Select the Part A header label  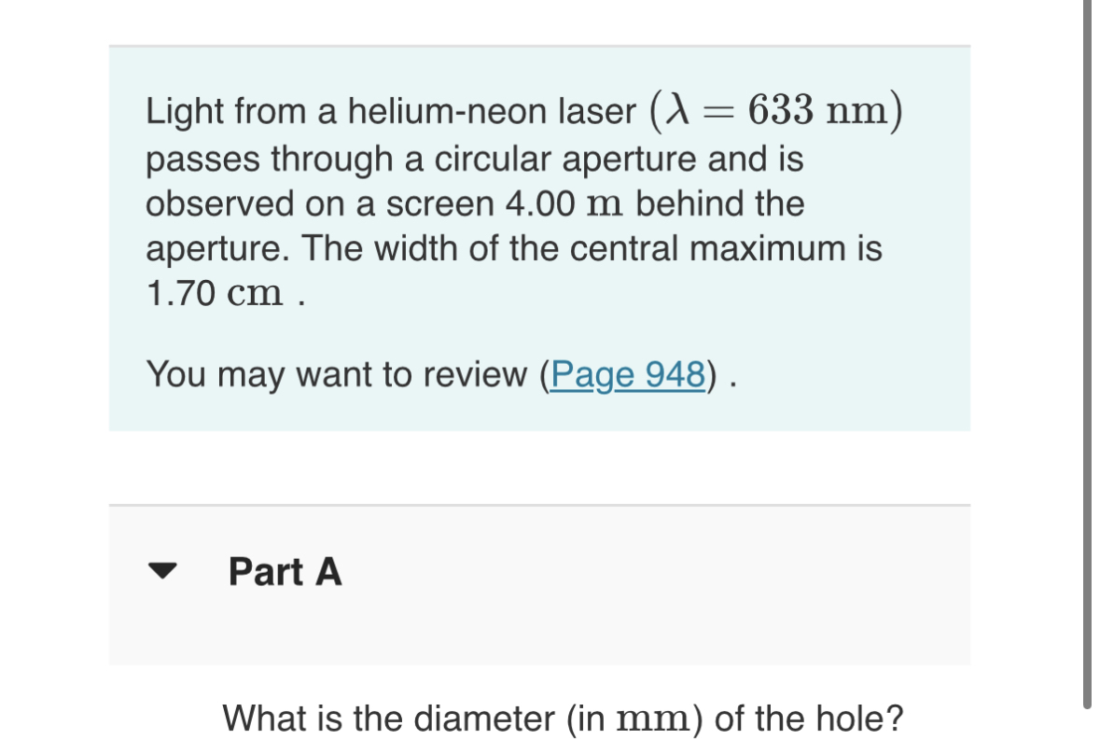click(285, 573)
